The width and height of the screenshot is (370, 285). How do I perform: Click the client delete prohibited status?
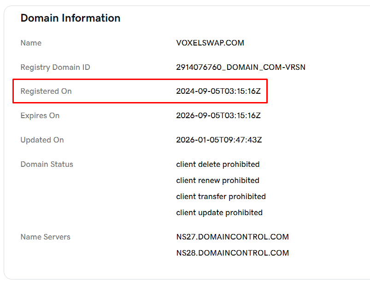pos(218,165)
